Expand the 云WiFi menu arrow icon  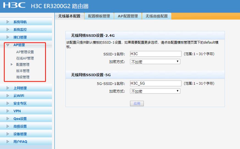[8, 96]
